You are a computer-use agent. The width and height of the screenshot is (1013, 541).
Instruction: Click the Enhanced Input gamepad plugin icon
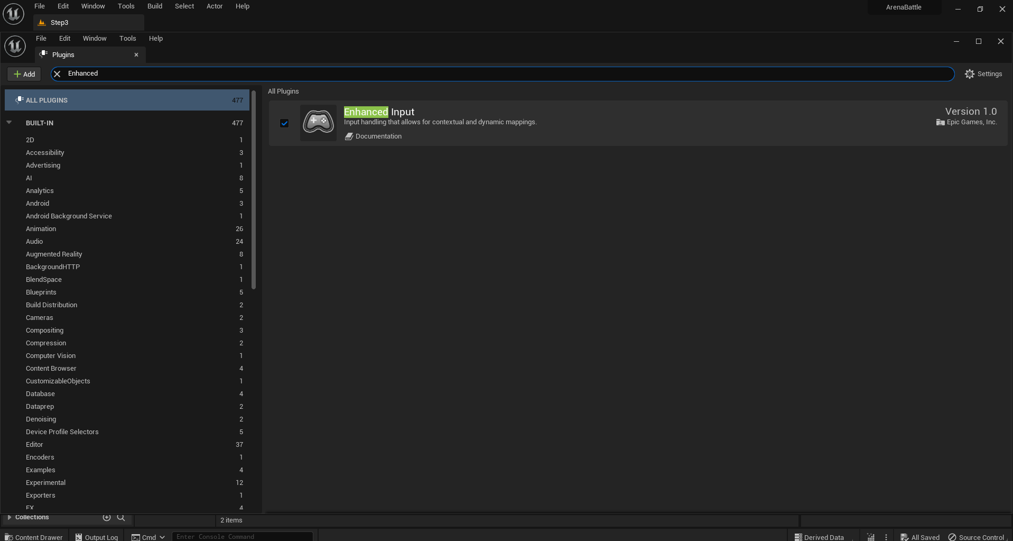coord(318,123)
